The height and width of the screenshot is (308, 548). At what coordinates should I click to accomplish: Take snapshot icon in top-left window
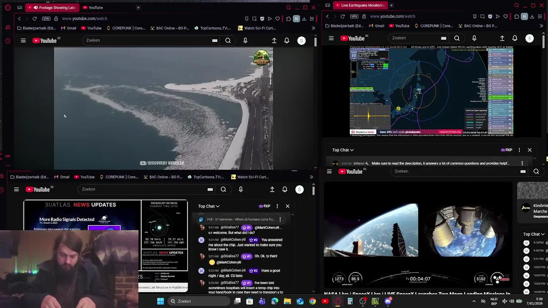click(254, 18)
